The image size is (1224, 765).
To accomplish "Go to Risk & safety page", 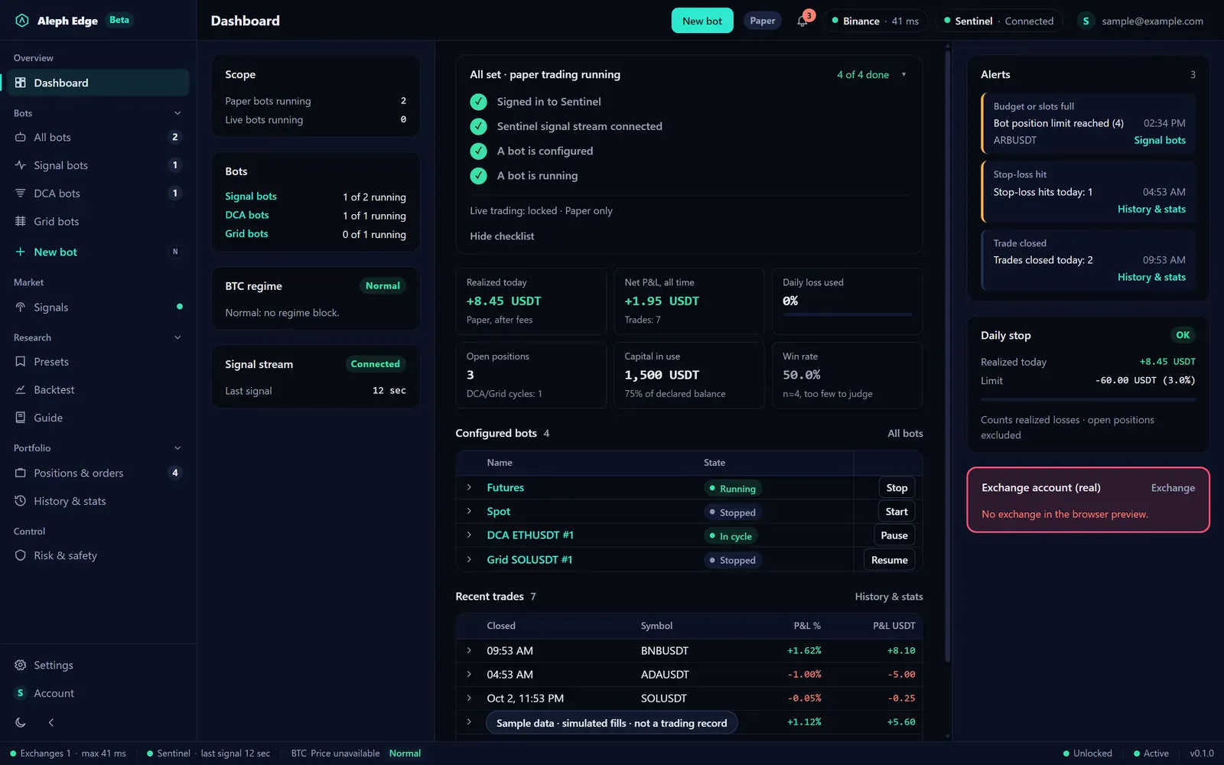I will click(98, 555).
